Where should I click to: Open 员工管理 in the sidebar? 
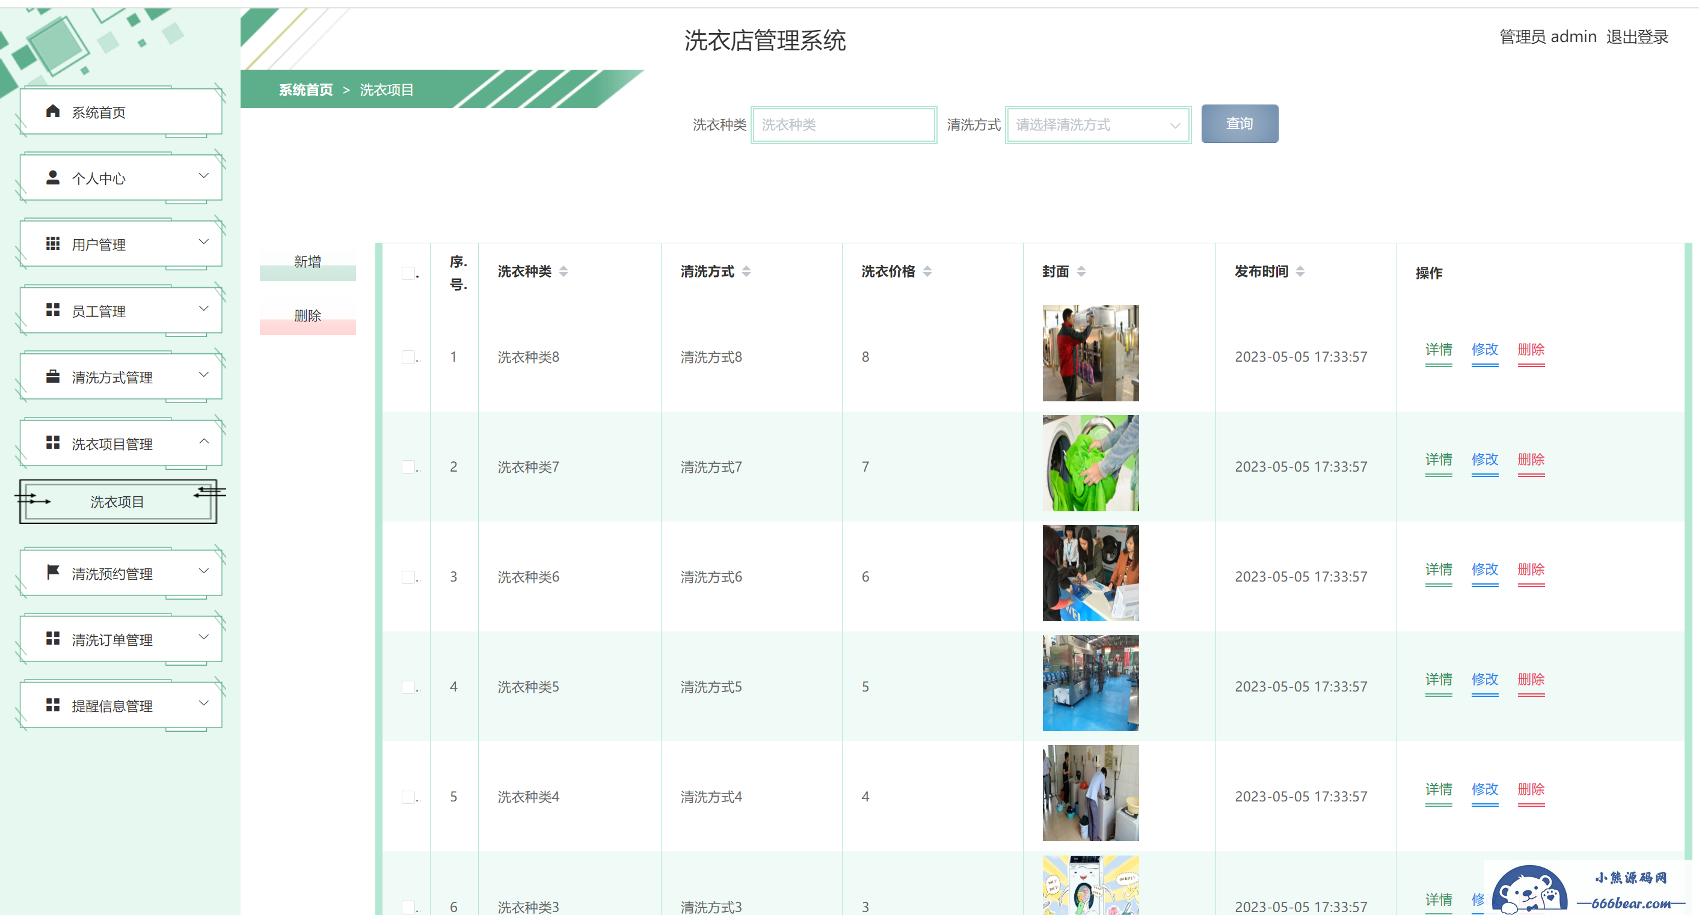[121, 311]
